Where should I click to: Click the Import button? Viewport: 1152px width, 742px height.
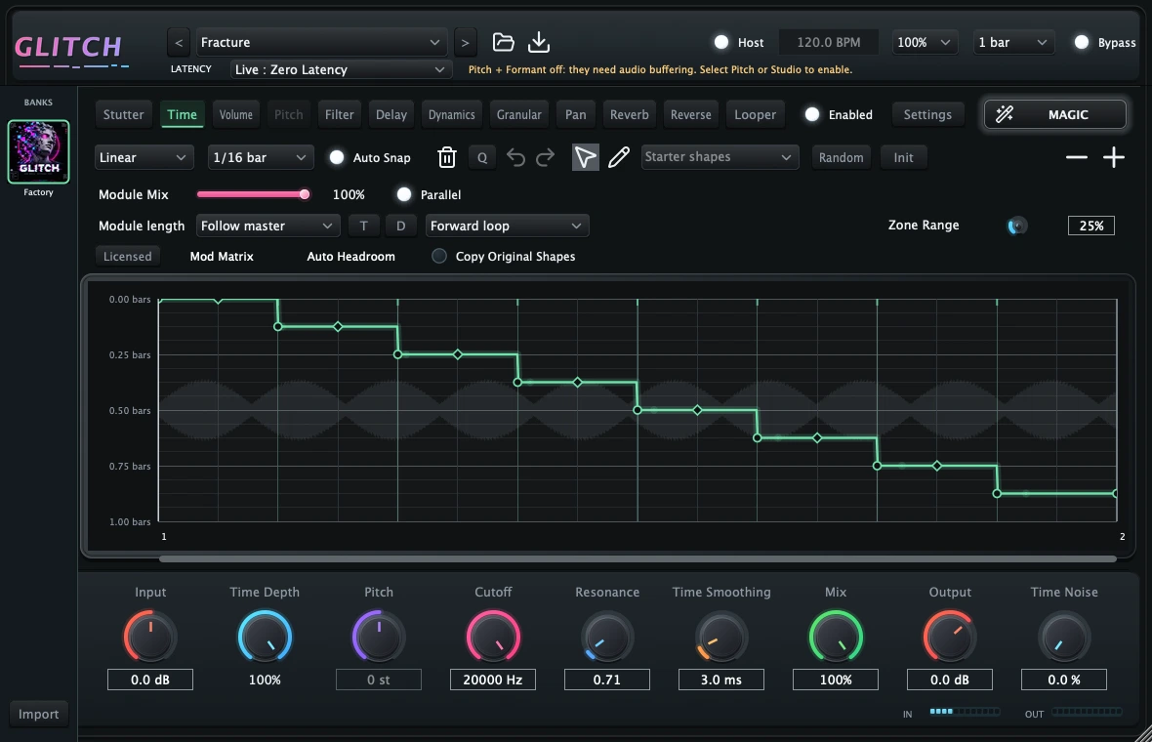coord(39,714)
